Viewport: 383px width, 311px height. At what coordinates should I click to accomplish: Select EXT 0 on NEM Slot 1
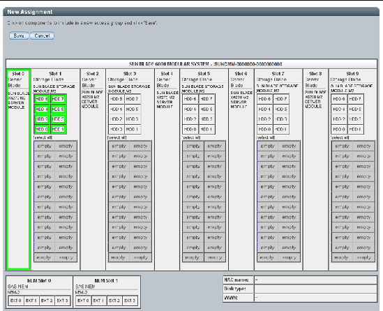[x=83, y=301]
